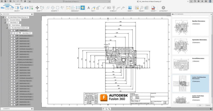The height and width of the screenshot is (111, 213).
Task: Collapse the Valve Body v7 sheet node
Action: 5,23
